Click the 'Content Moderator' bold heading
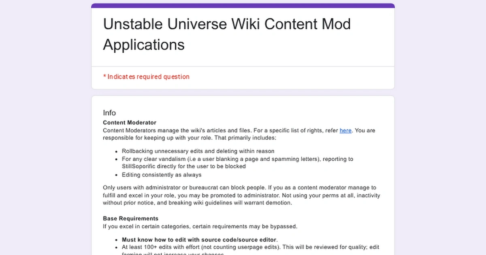The height and width of the screenshot is (255, 486). tap(129, 122)
